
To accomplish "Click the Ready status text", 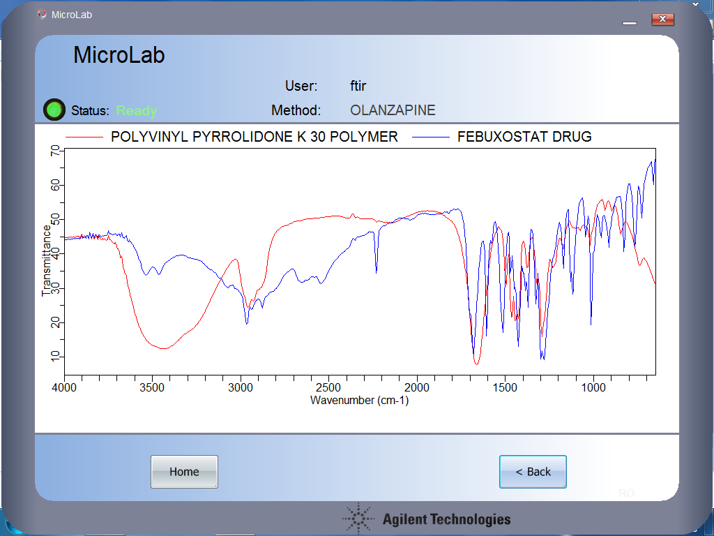I will click(x=136, y=111).
